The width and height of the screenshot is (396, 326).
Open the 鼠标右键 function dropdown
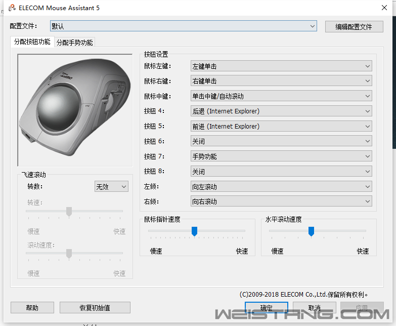[x=281, y=81]
